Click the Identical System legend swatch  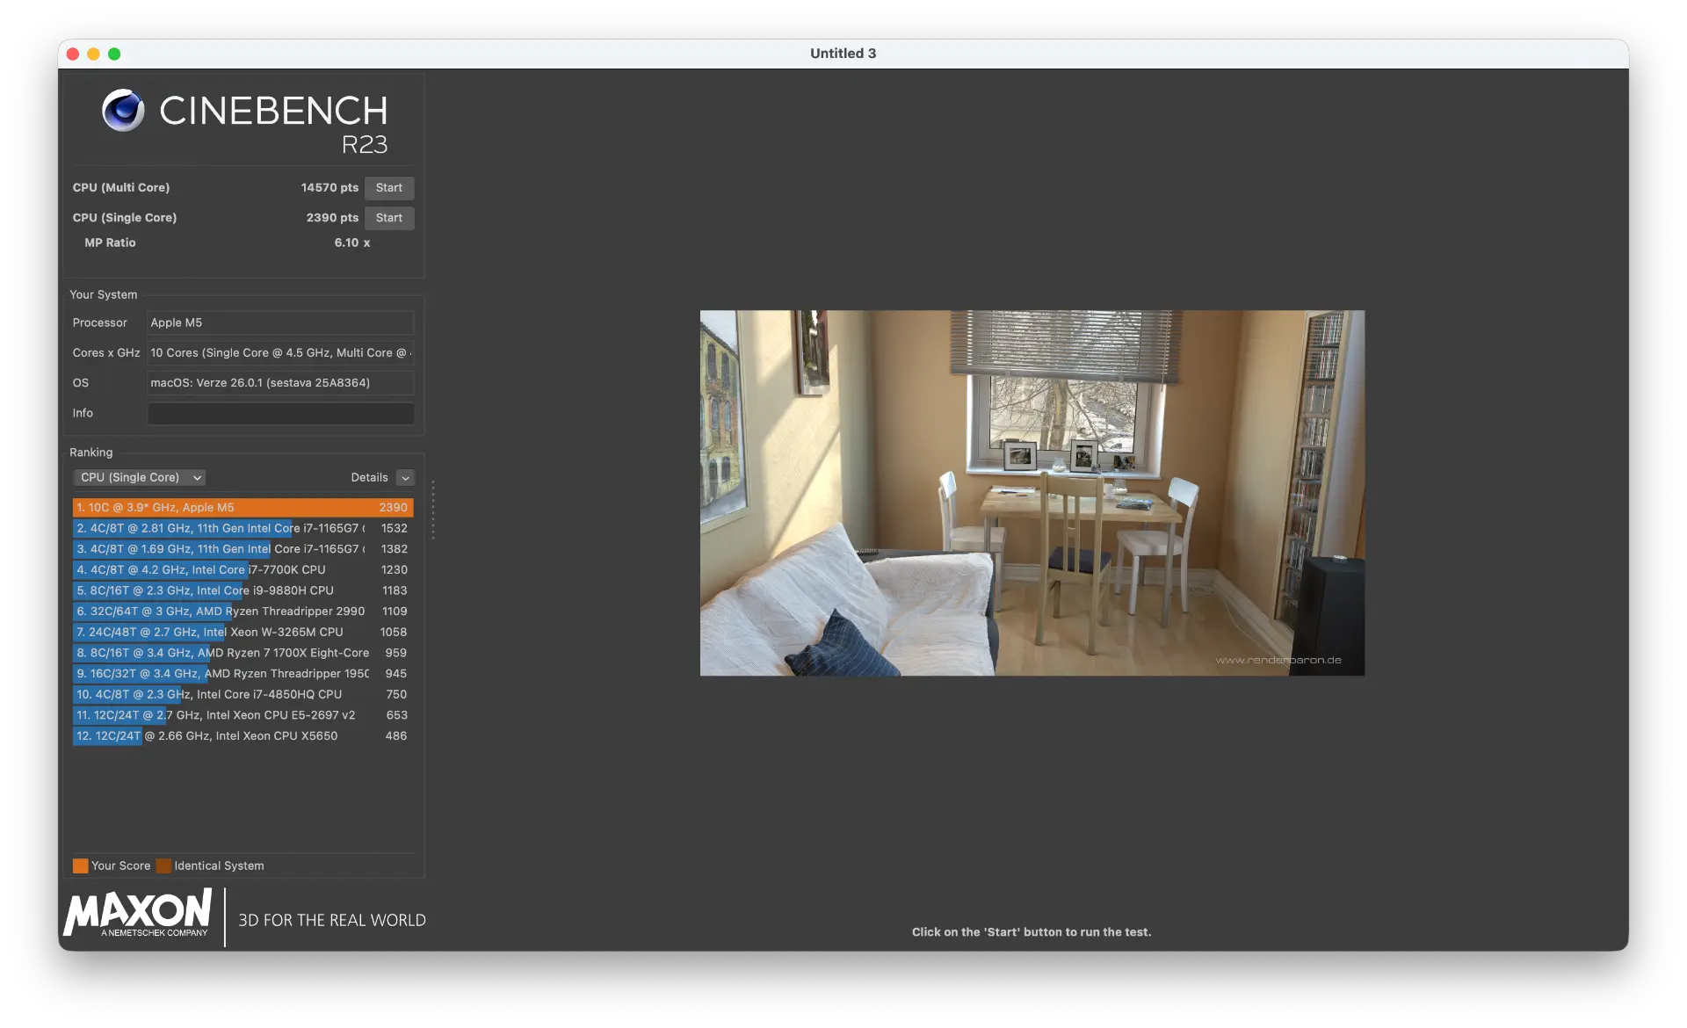pyautogui.click(x=163, y=865)
